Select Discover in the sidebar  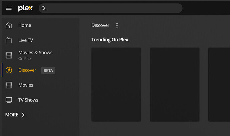coord(27,70)
